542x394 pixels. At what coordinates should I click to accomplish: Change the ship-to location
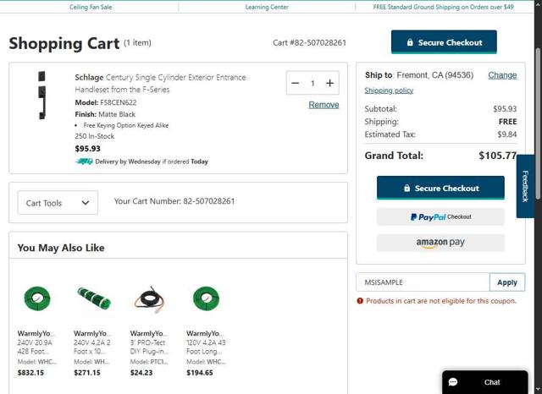coord(502,75)
